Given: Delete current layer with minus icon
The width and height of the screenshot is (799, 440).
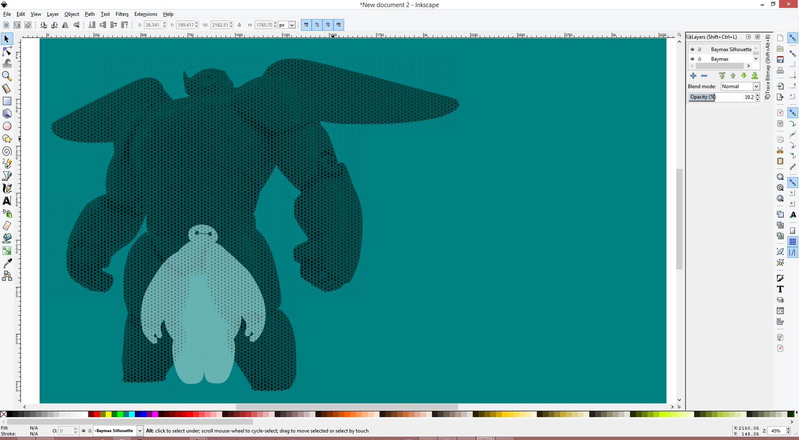Looking at the screenshot, I should [x=704, y=76].
